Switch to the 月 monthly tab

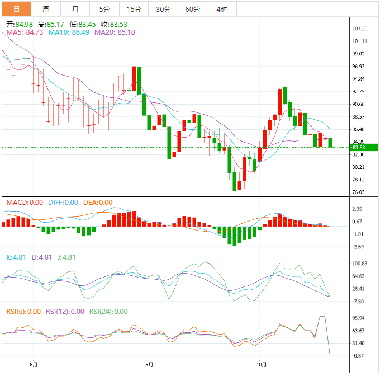pos(75,9)
